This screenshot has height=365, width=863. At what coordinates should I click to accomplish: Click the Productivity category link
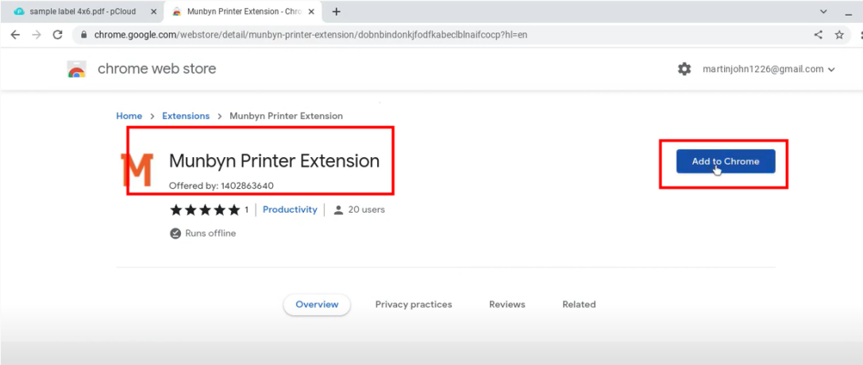coord(290,209)
